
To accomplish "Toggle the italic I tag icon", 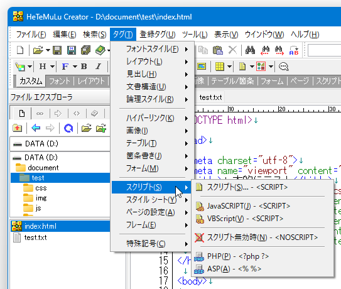I will [x=99, y=67].
